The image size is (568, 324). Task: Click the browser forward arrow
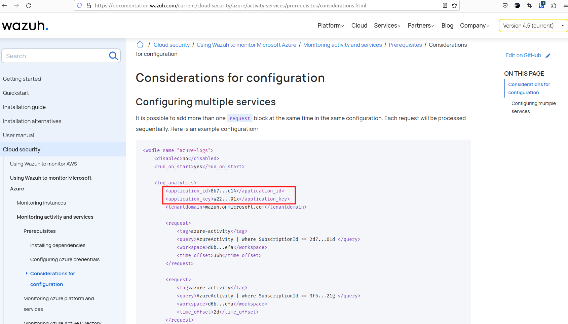point(16,5)
